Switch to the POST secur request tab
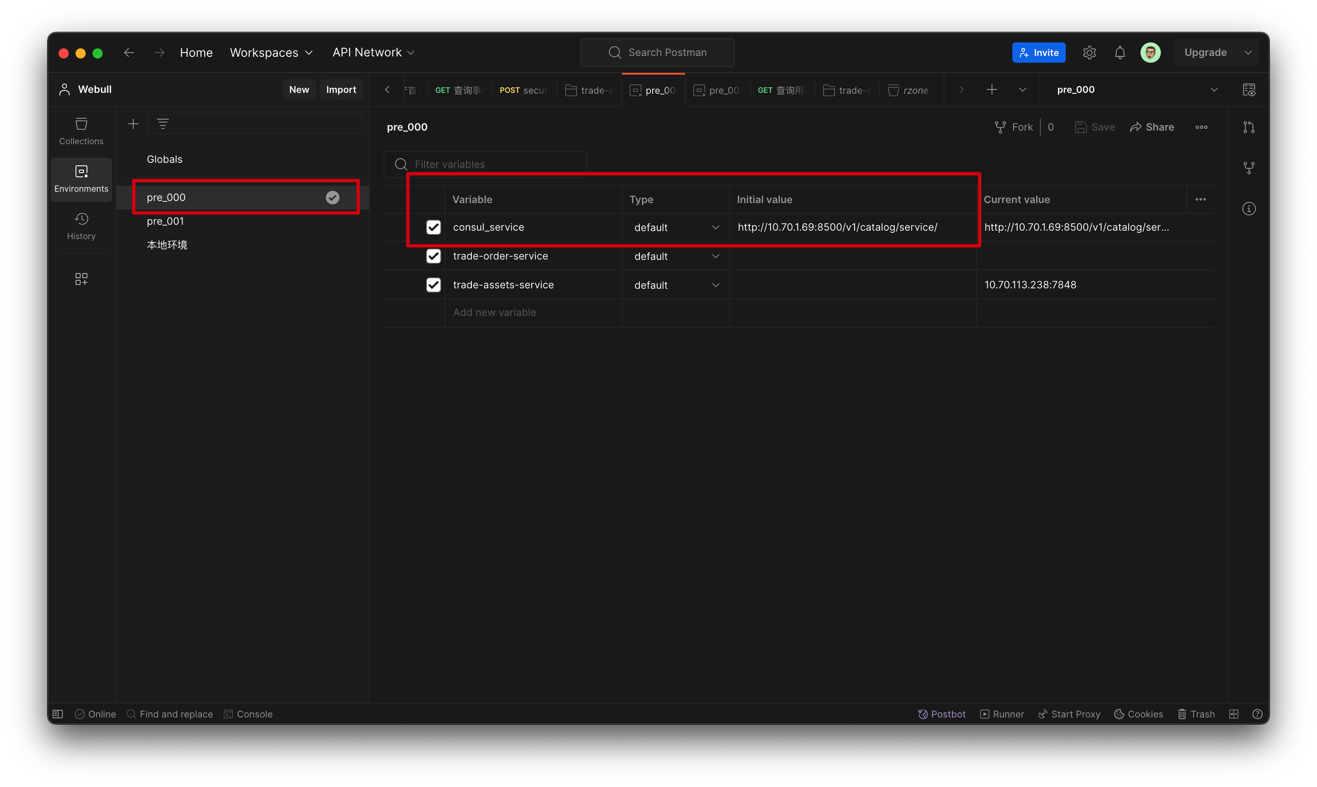This screenshot has width=1317, height=787. pyautogui.click(x=523, y=90)
